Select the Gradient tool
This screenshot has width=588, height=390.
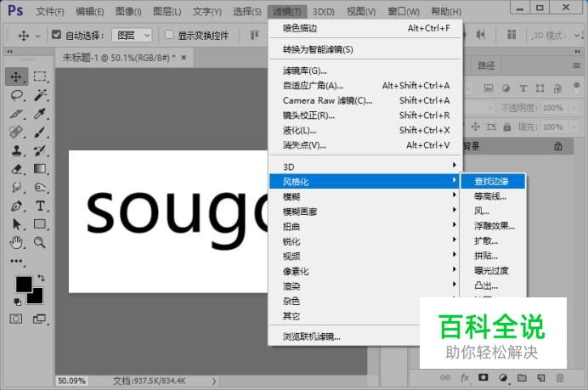tap(40, 169)
